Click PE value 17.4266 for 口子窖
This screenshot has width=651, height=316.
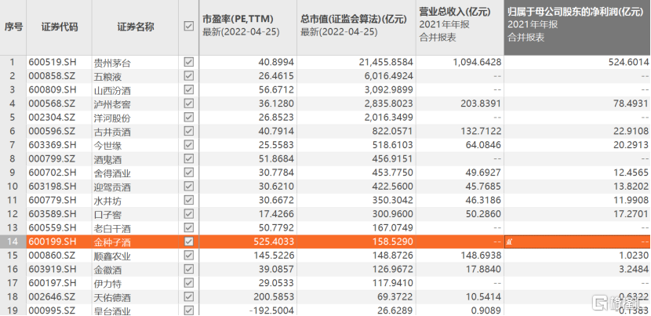click(x=275, y=214)
